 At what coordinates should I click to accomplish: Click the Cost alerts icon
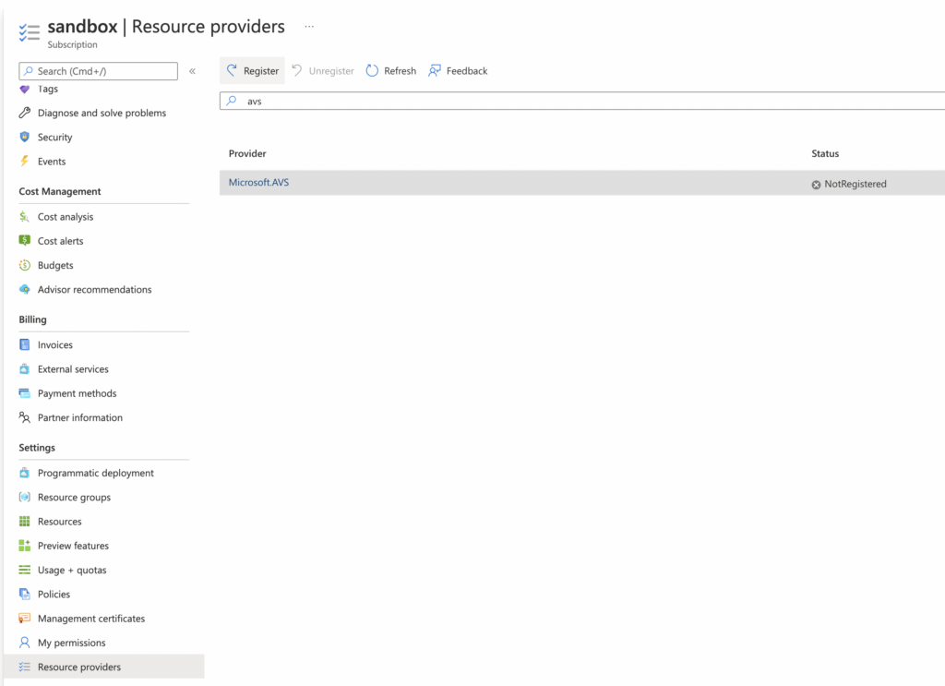25,241
